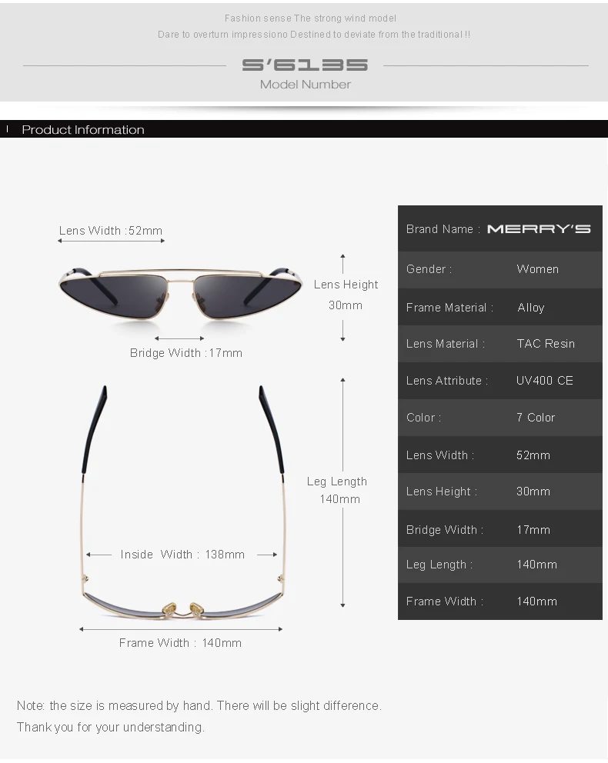Click the MERRY'S brand logo

pos(539,229)
